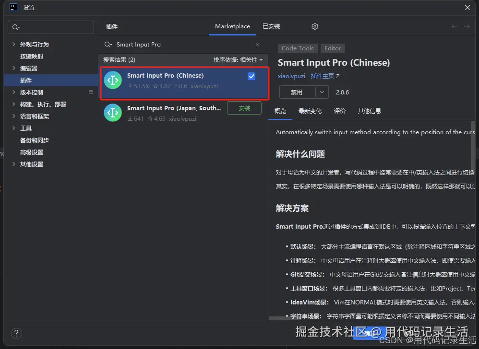Expand 工具 tree node
This screenshot has height=349, width=479.
(x=13, y=128)
